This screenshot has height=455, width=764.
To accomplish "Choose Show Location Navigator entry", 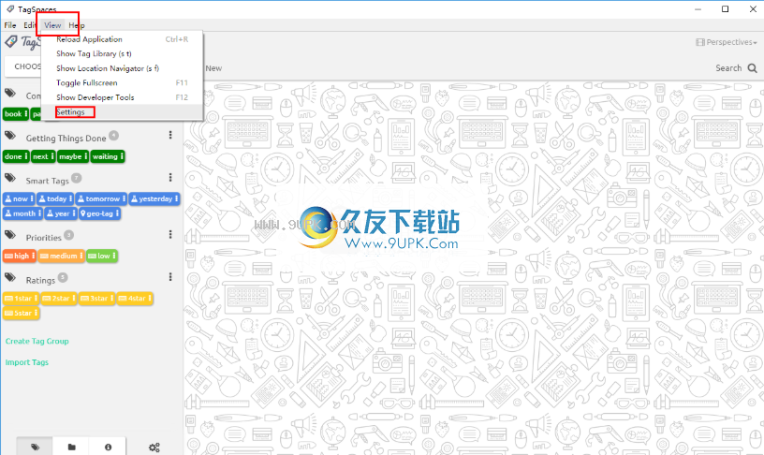I will (122, 68).
